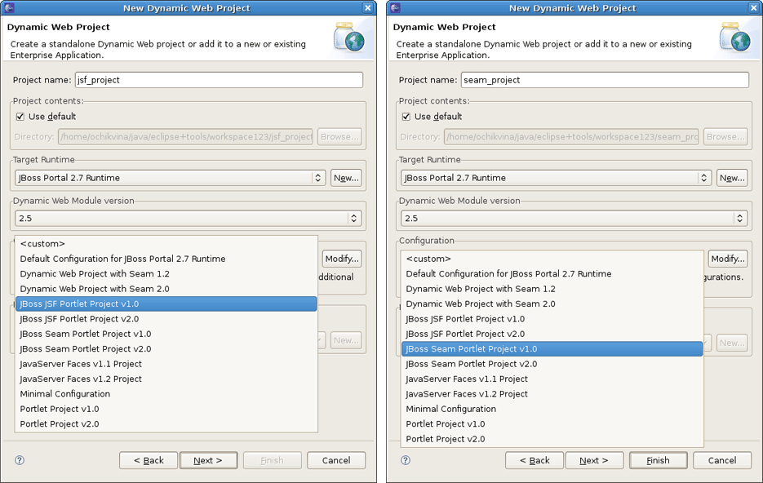
Task: Cancel the jsf_project dialog
Action: click(336, 460)
